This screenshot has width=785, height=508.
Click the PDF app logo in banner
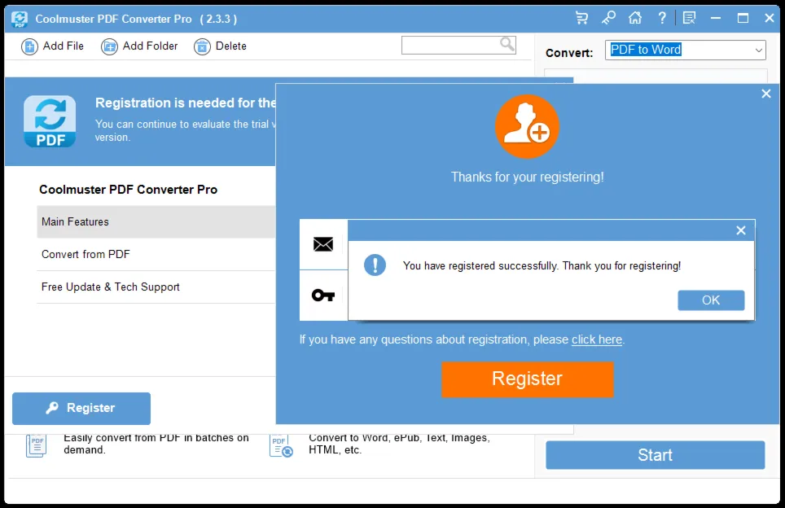50,121
